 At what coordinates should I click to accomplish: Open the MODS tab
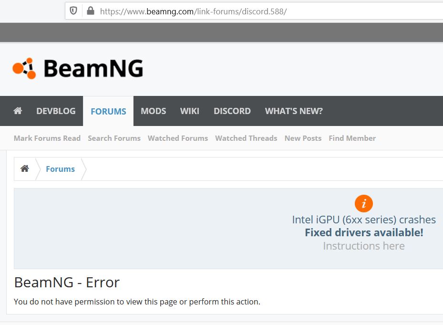click(x=154, y=111)
